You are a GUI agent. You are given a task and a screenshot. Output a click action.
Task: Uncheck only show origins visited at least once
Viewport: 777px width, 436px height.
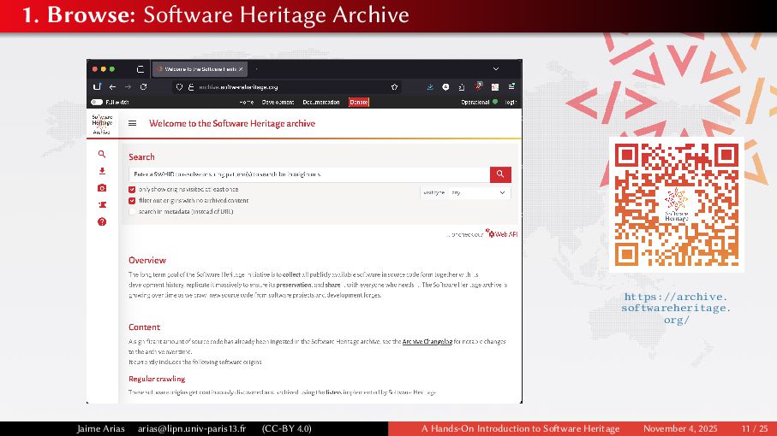pos(132,189)
